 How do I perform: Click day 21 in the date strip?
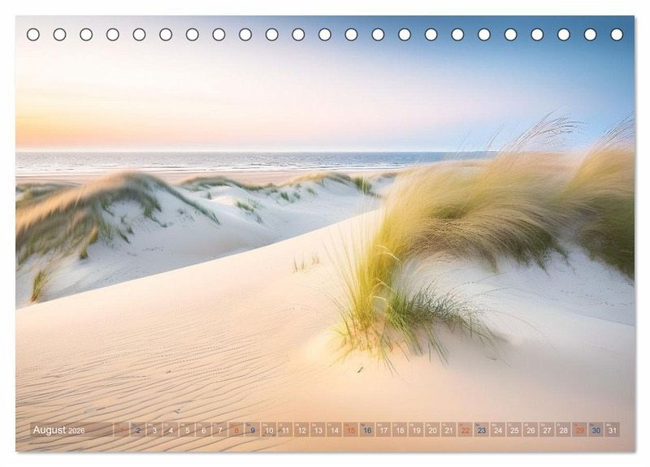(448, 430)
